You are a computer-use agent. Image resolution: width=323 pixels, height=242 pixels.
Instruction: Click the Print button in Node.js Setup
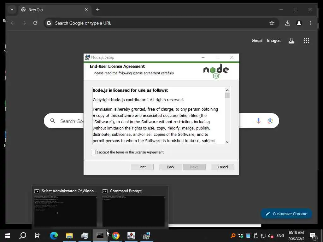click(142, 167)
